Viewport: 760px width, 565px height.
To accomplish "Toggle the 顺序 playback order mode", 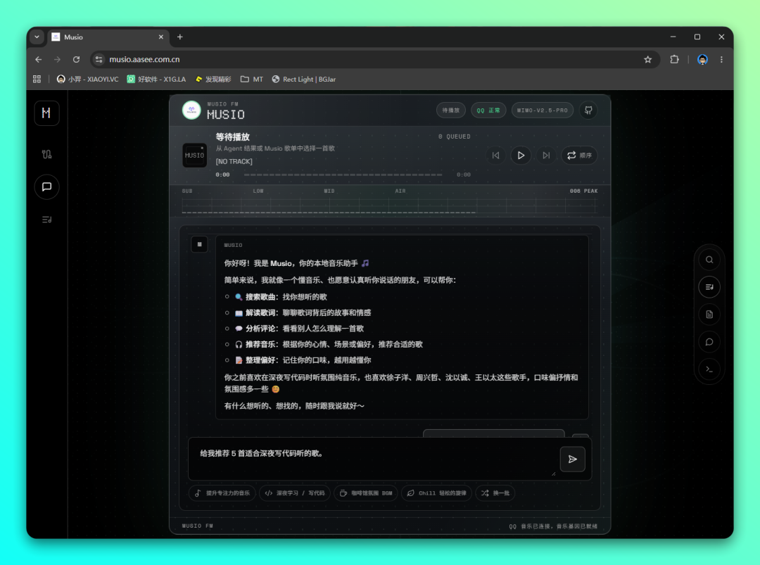I will click(578, 155).
